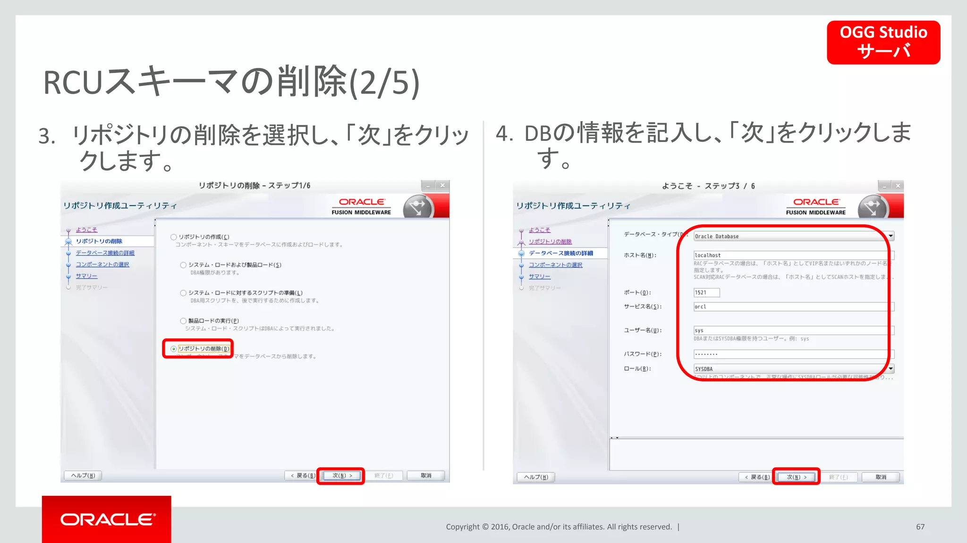
Task: Select 製品ロードの実行 radio option
Action: pos(183,321)
